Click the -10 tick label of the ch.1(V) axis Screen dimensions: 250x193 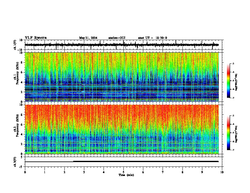(21, 50)
